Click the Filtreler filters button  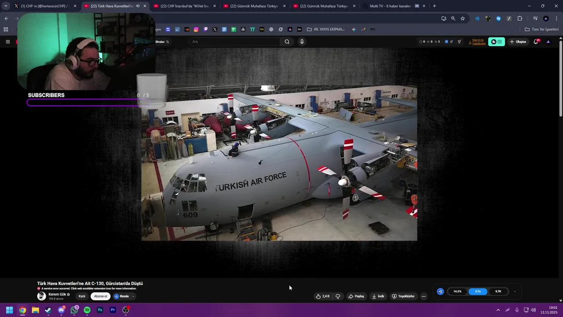click(162, 42)
